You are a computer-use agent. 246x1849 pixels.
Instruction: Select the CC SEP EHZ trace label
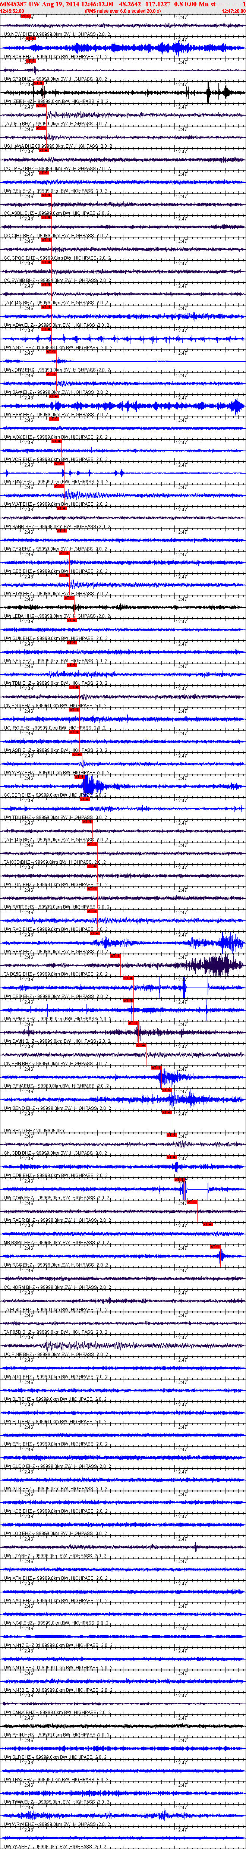(56, 796)
